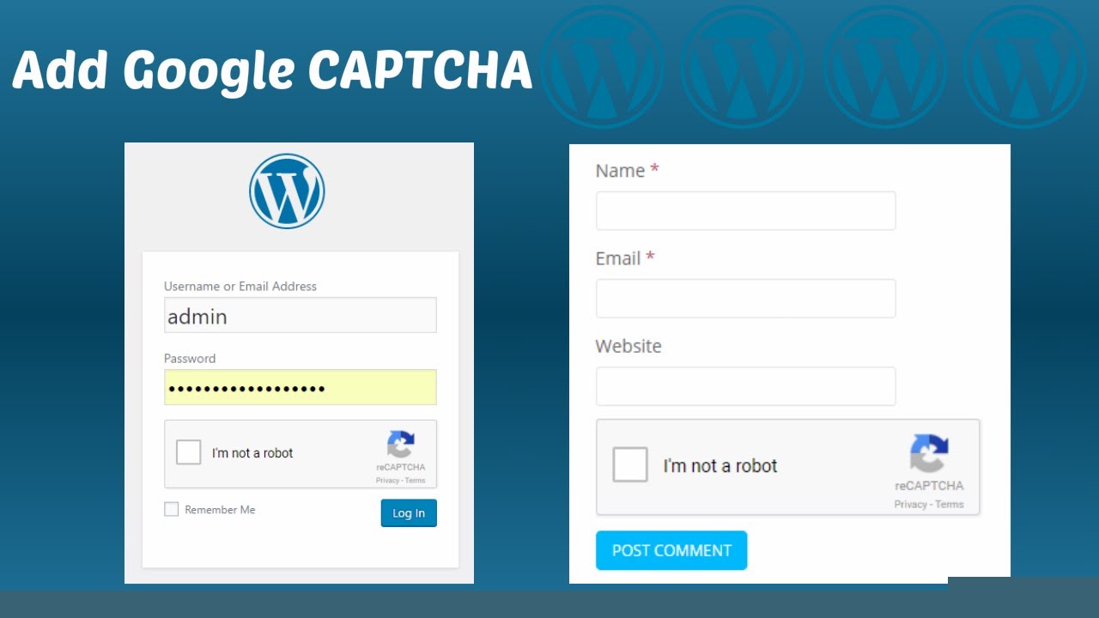Click the "Add Google CAPTCHA" heading
The height and width of the screenshot is (618, 1099).
[x=272, y=71]
